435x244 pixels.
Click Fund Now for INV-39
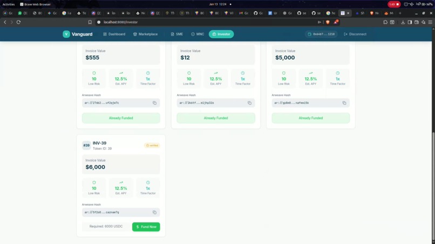[146, 227]
